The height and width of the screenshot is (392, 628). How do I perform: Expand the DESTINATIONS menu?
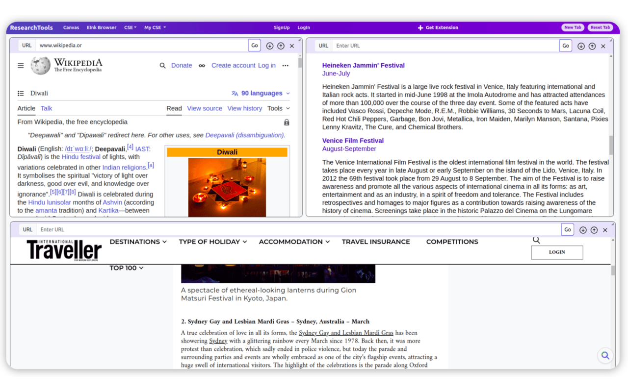click(x=138, y=242)
